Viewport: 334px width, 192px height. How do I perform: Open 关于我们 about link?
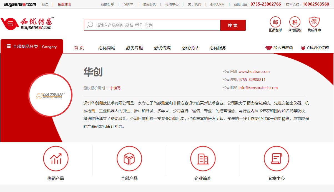(x=194, y=4)
